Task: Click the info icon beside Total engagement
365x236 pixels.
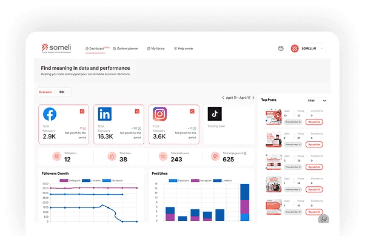Action: (x=245, y=153)
